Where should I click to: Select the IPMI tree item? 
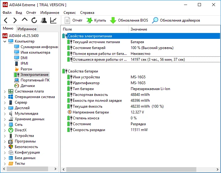(x=24, y=64)
